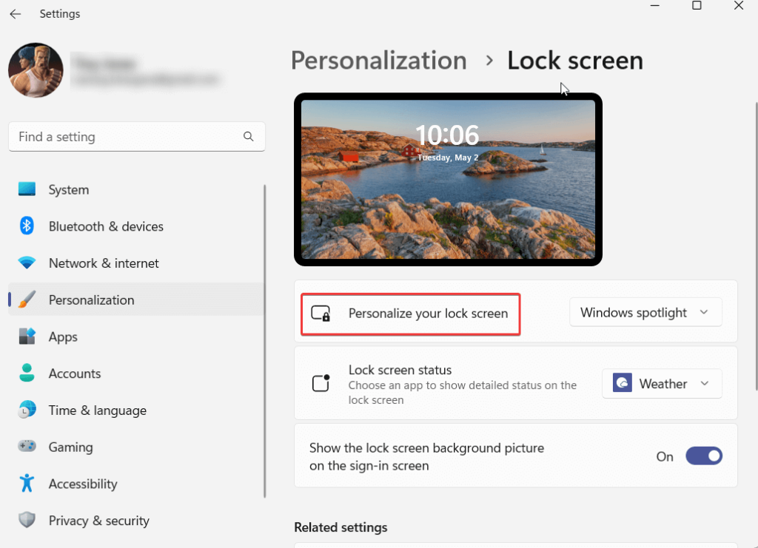
Task: Click the Find a setting search box
Action: [126, 137]
